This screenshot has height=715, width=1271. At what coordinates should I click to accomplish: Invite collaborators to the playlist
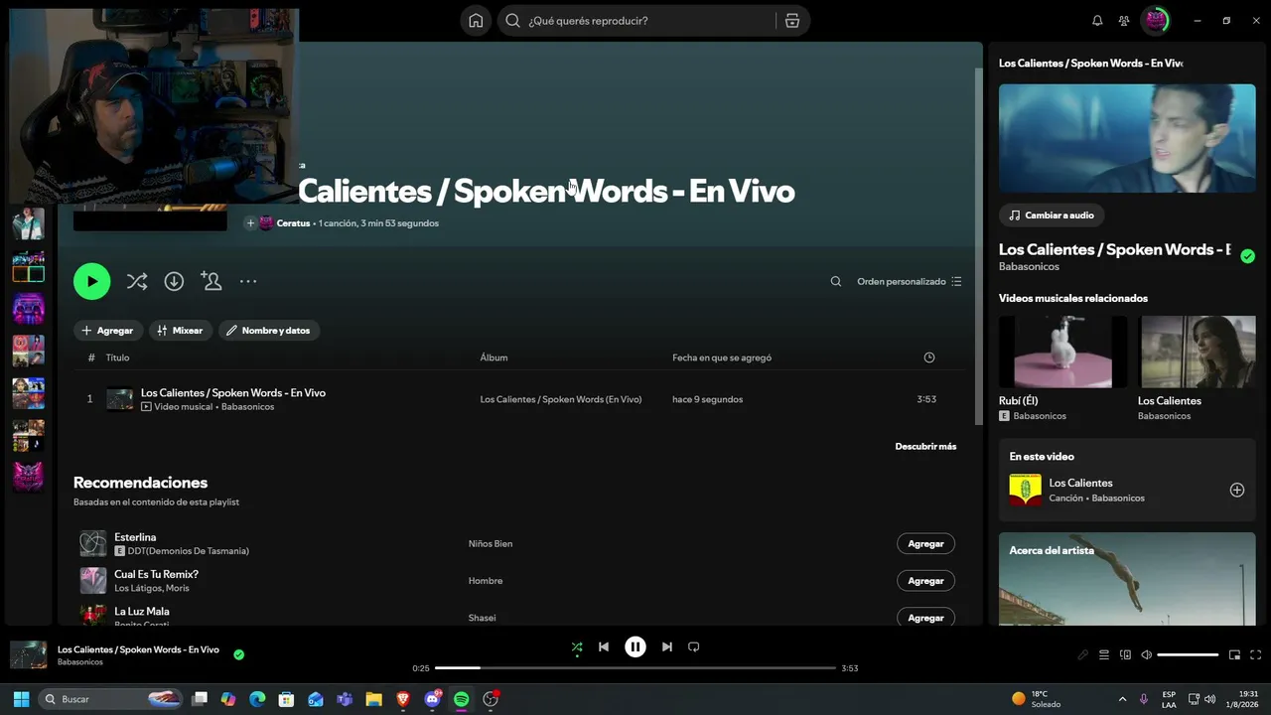coord(211,281)
